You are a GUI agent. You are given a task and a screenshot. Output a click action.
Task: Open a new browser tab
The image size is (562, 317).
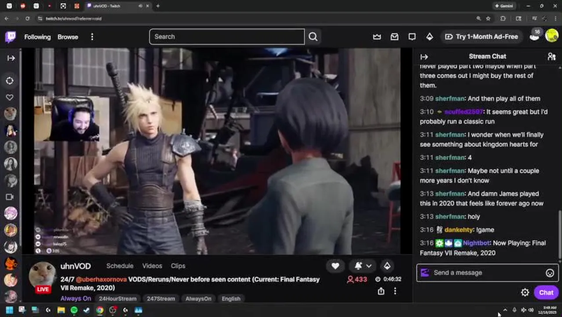point(158,6)
